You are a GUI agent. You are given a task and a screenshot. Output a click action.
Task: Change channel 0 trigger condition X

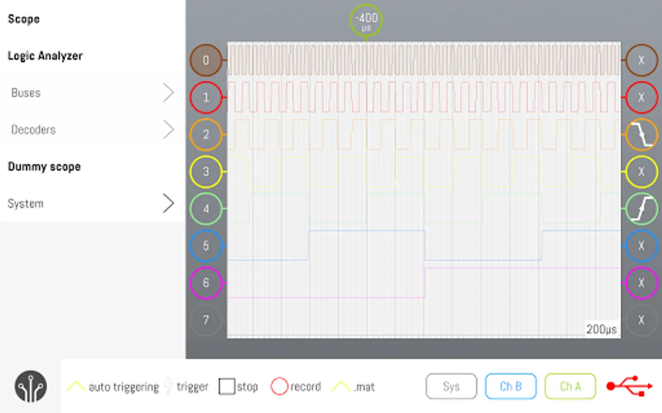coord(641,60)
